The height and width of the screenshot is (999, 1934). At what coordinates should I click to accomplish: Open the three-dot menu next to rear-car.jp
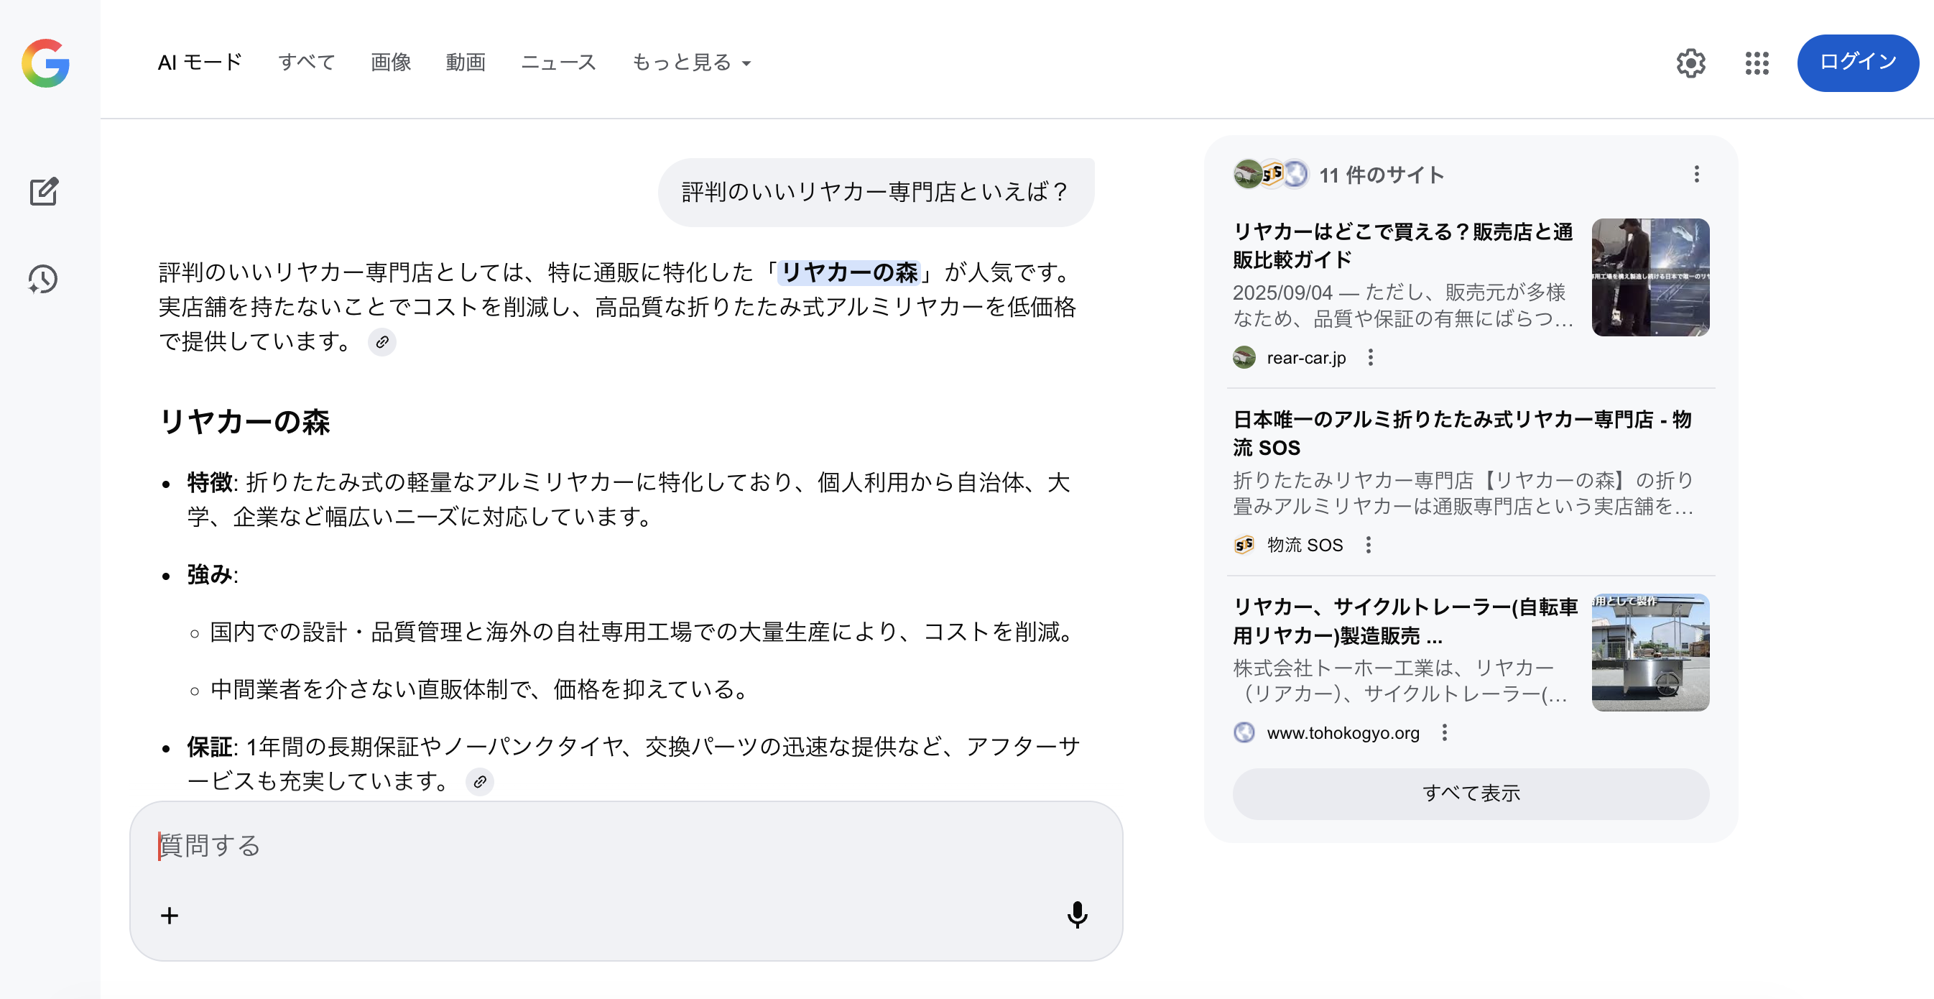click(1370, 357)
